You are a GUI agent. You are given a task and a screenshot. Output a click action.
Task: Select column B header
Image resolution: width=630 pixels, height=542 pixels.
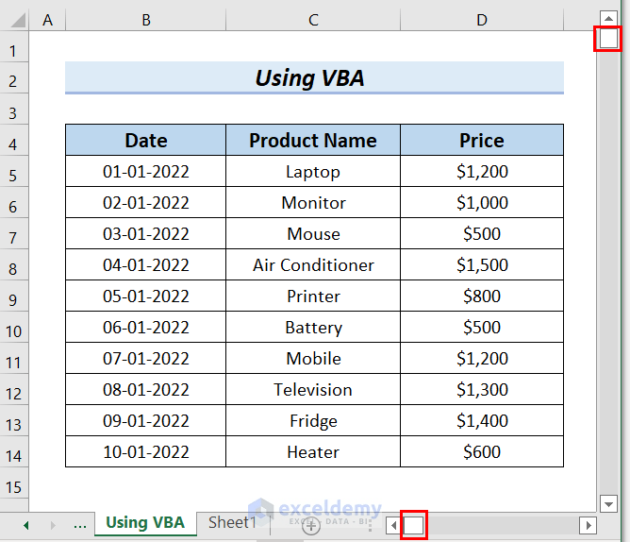(x=146, y=20)
